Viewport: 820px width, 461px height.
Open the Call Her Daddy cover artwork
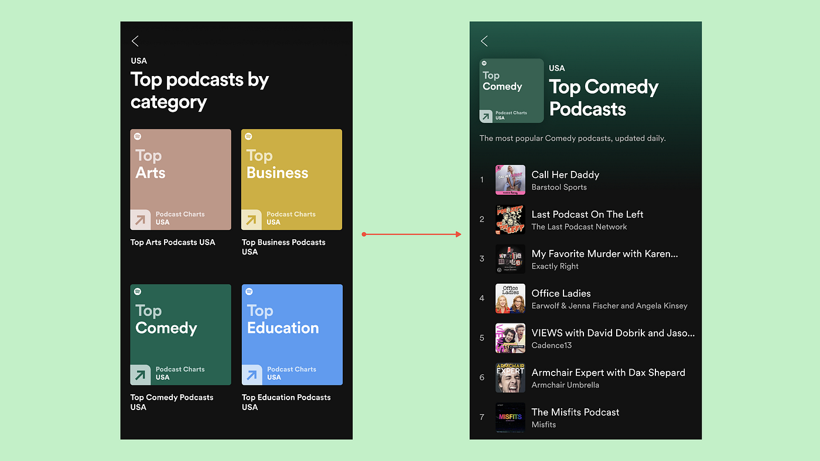pos(510,180)
